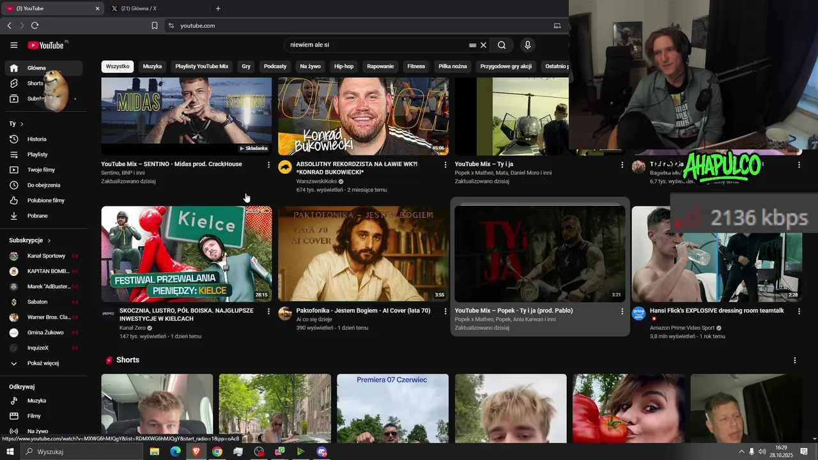This screenshot has width=818, height=460.
Task: Open File Explorer from taskbar
Action: pyautogui.click(x=155, y=452)
